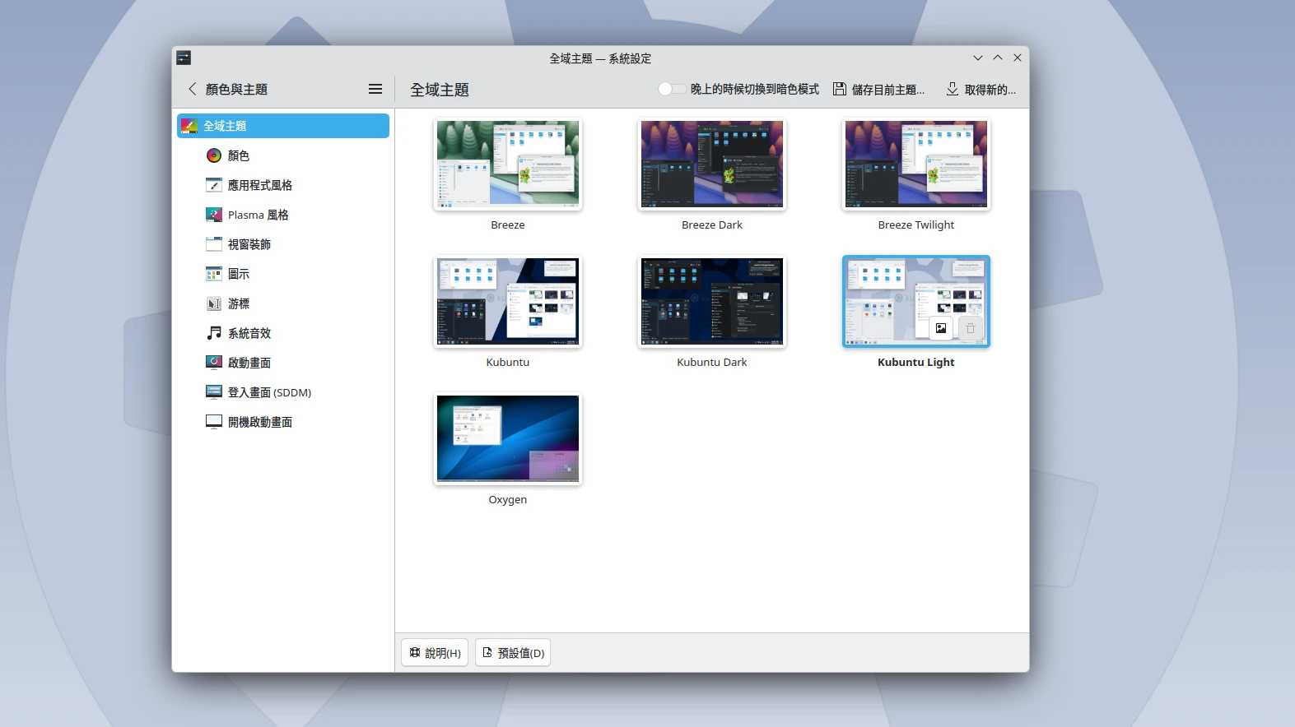Open help with the 說明(H) button
Viewport: 1295px width, 727px height.
pyautogui.click(x=435, y=653)
